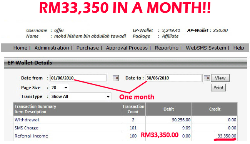Click the username value offer
This screenshot has width=250, height=144.
point(59,30)
